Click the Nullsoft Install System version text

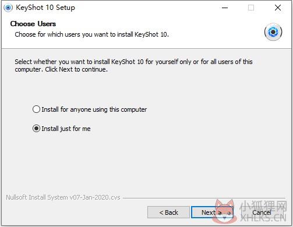click(x=63, y=197)
